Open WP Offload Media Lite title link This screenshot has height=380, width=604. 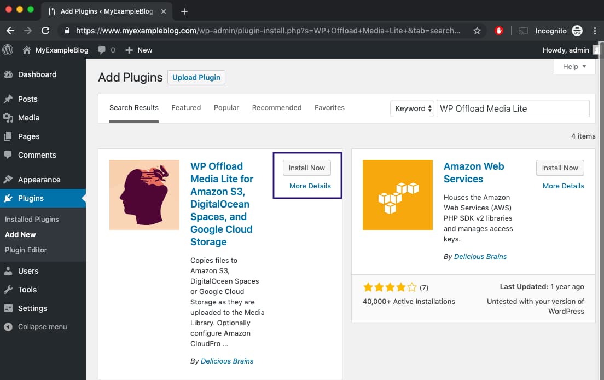tap(222, 204)
